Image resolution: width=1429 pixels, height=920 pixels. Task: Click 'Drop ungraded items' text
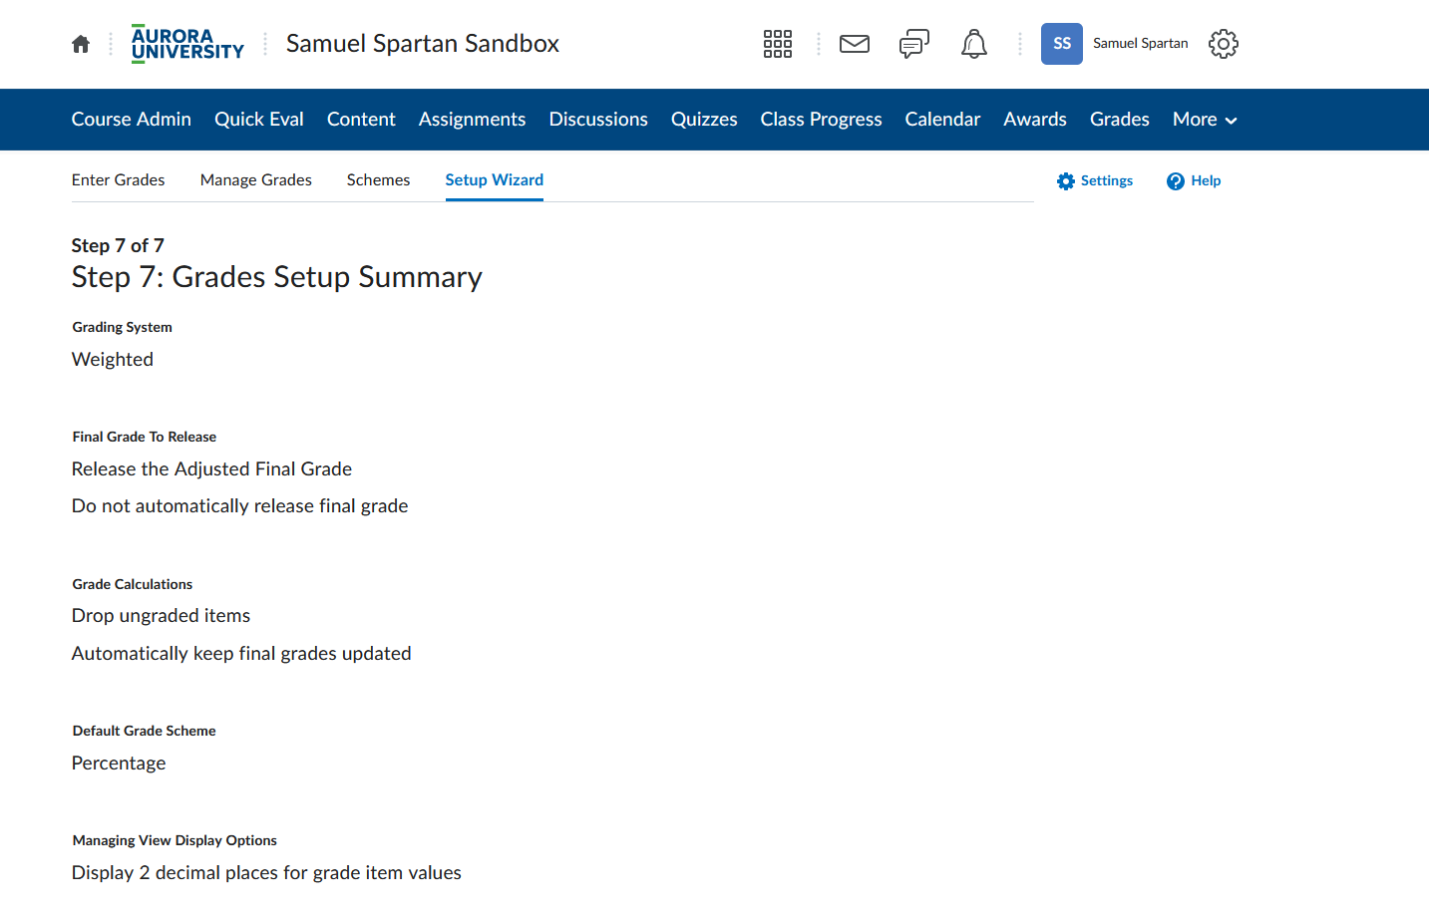coord(162,616)
